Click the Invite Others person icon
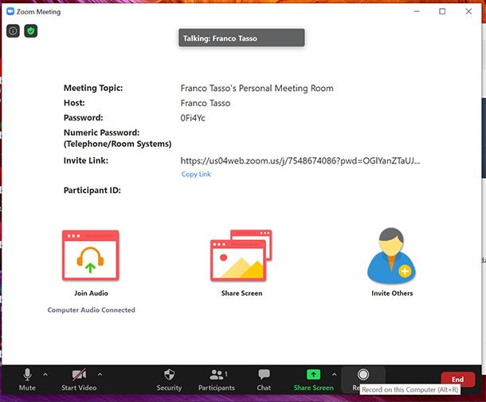 click(x=391, y=256)
